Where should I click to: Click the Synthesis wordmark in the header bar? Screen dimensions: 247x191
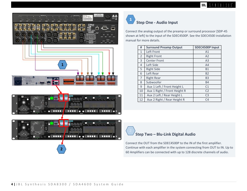221,5
